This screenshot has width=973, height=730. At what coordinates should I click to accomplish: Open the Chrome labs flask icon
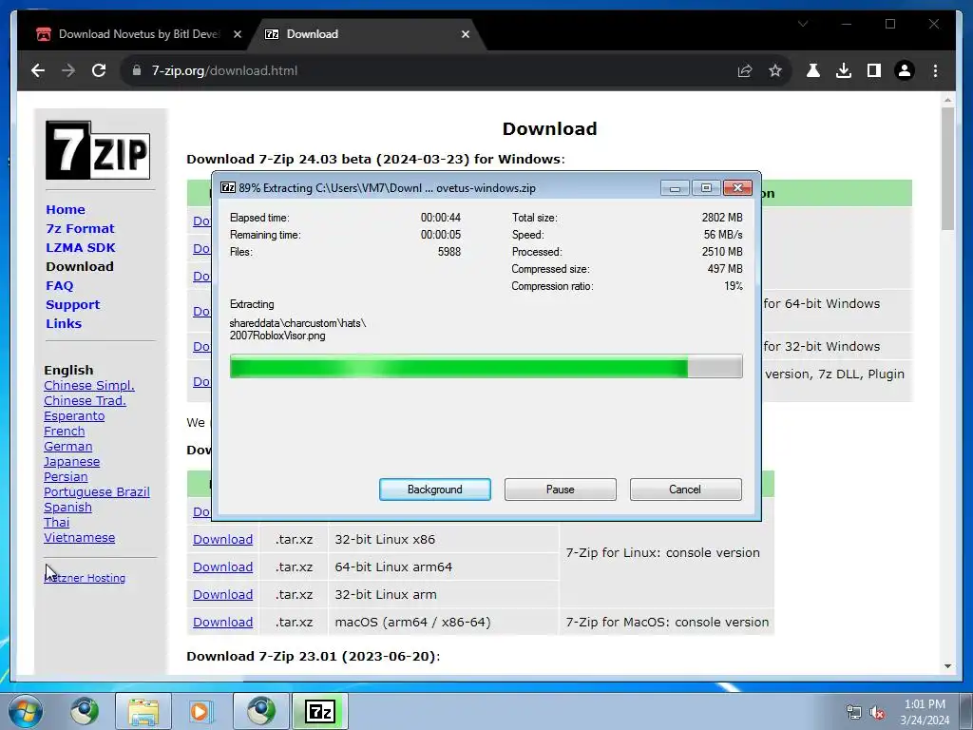coord(813,70)
